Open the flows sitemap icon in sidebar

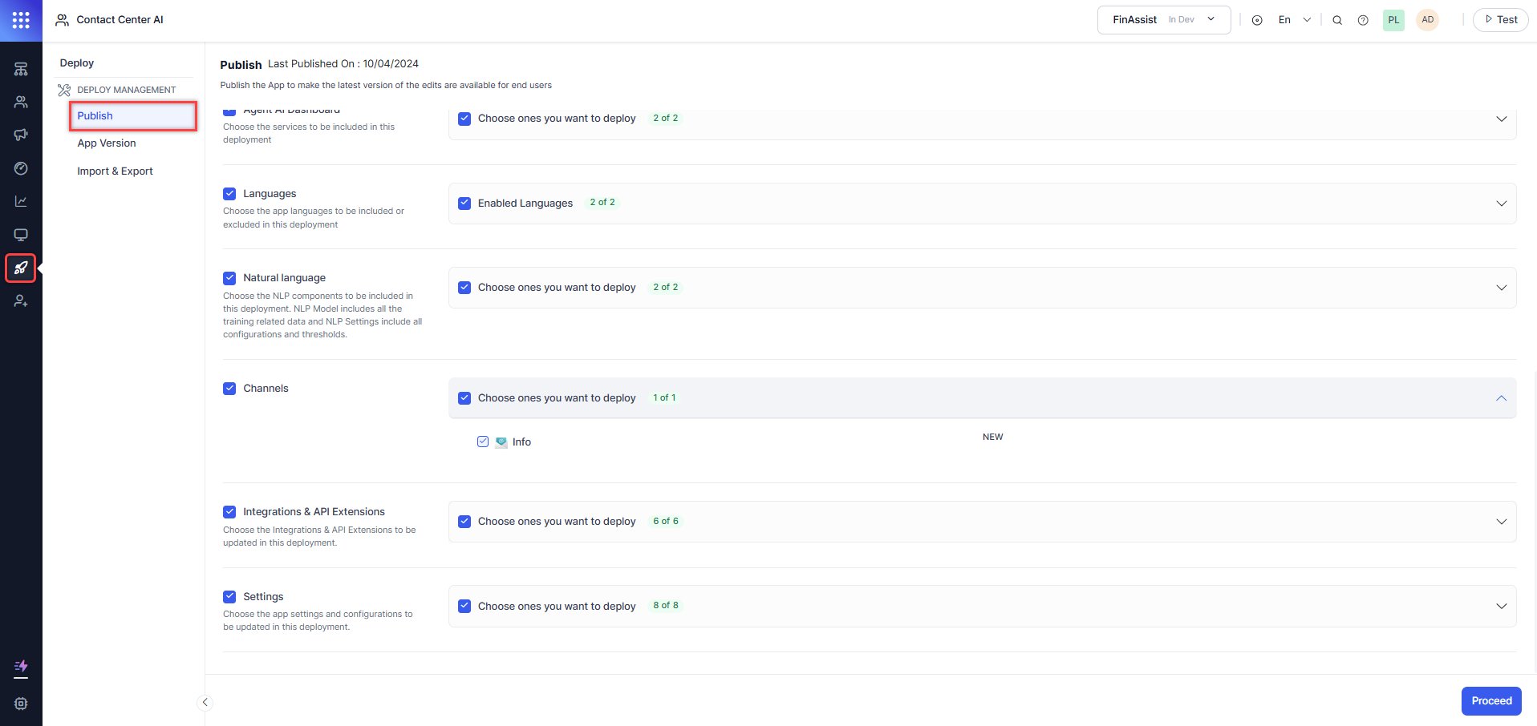coord(21,69)
